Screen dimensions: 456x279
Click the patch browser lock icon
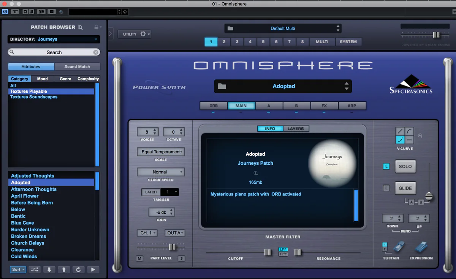pyautogui.click(x=96, y=27)
